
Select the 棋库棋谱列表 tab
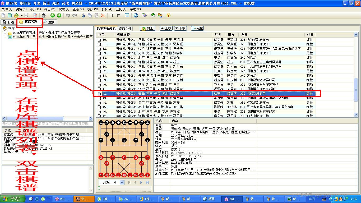106,28
